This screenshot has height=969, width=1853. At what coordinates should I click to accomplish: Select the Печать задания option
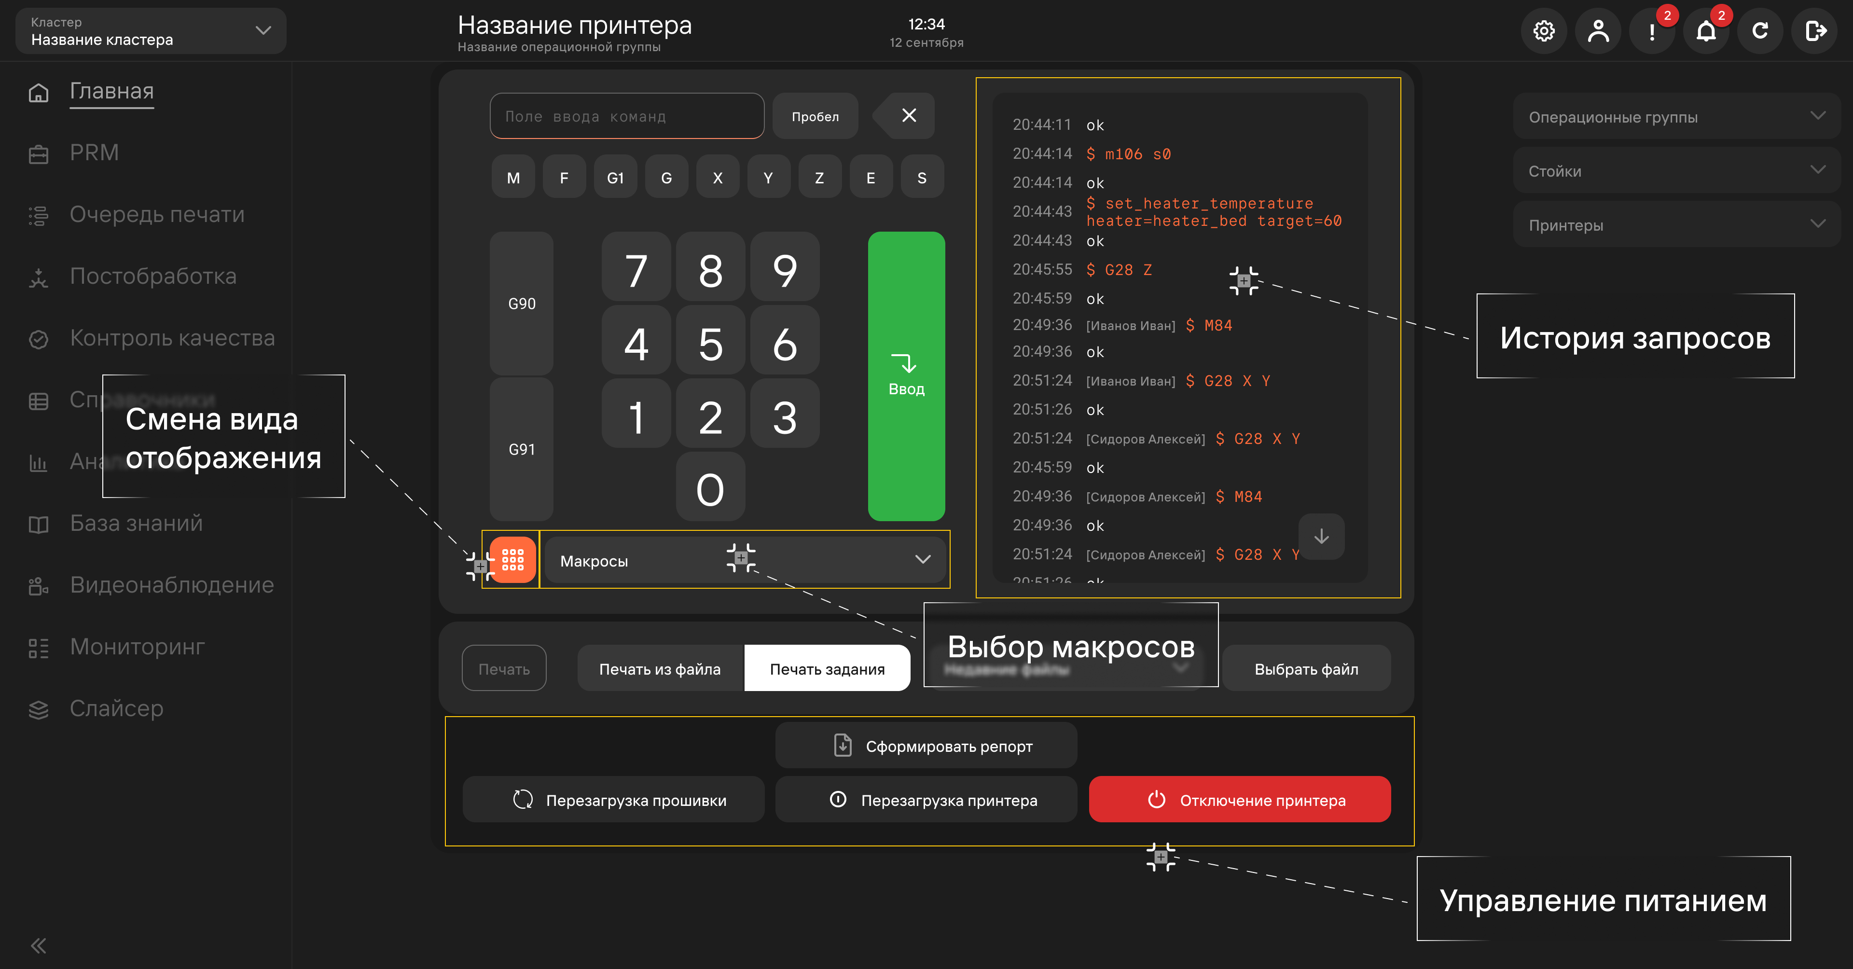[x=827, y=668]
